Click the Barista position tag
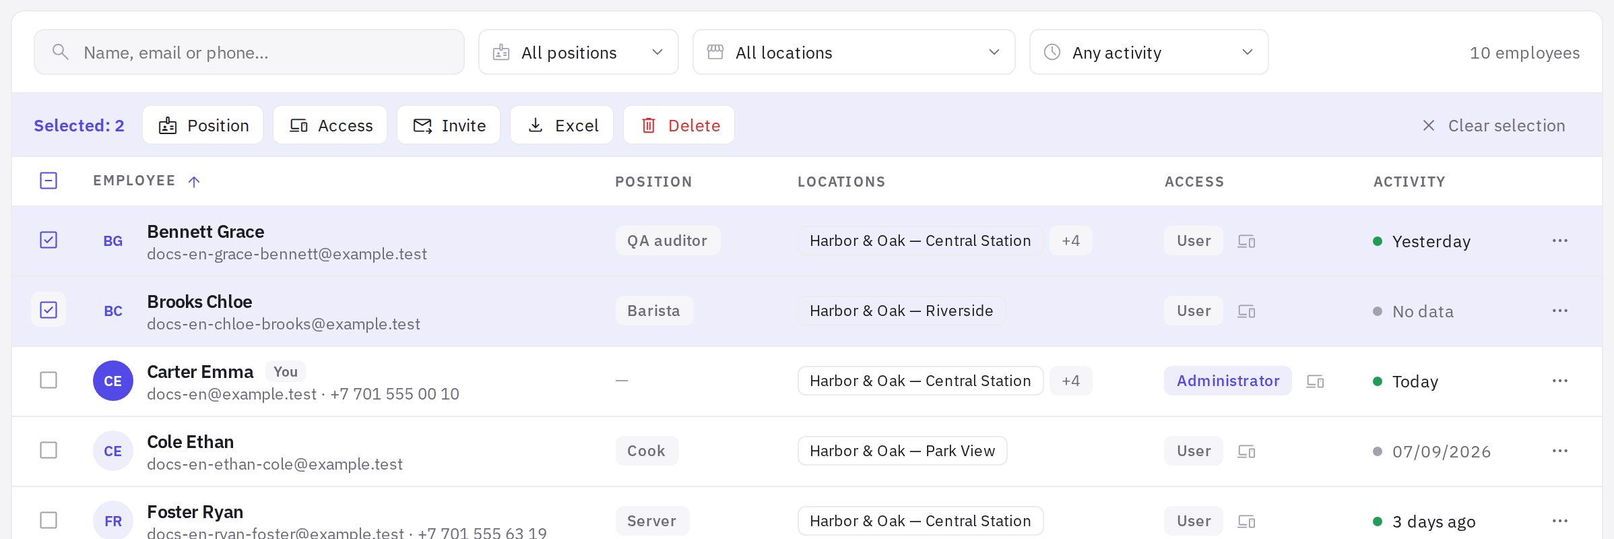Screen dimensions: 1614x539 coord(654,311)
